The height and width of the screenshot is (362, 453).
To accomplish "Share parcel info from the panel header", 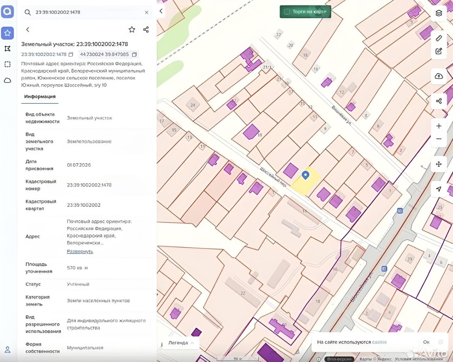I will (x=146, y=29).
